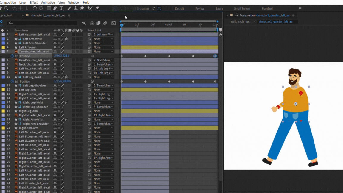Click the snap along edges option icon
Viewport: 343px width, 193px height.
coord(153,8)
